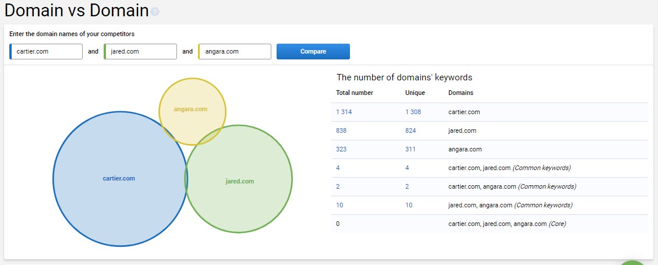Click the Total number column header

click(x=355, y=93)
